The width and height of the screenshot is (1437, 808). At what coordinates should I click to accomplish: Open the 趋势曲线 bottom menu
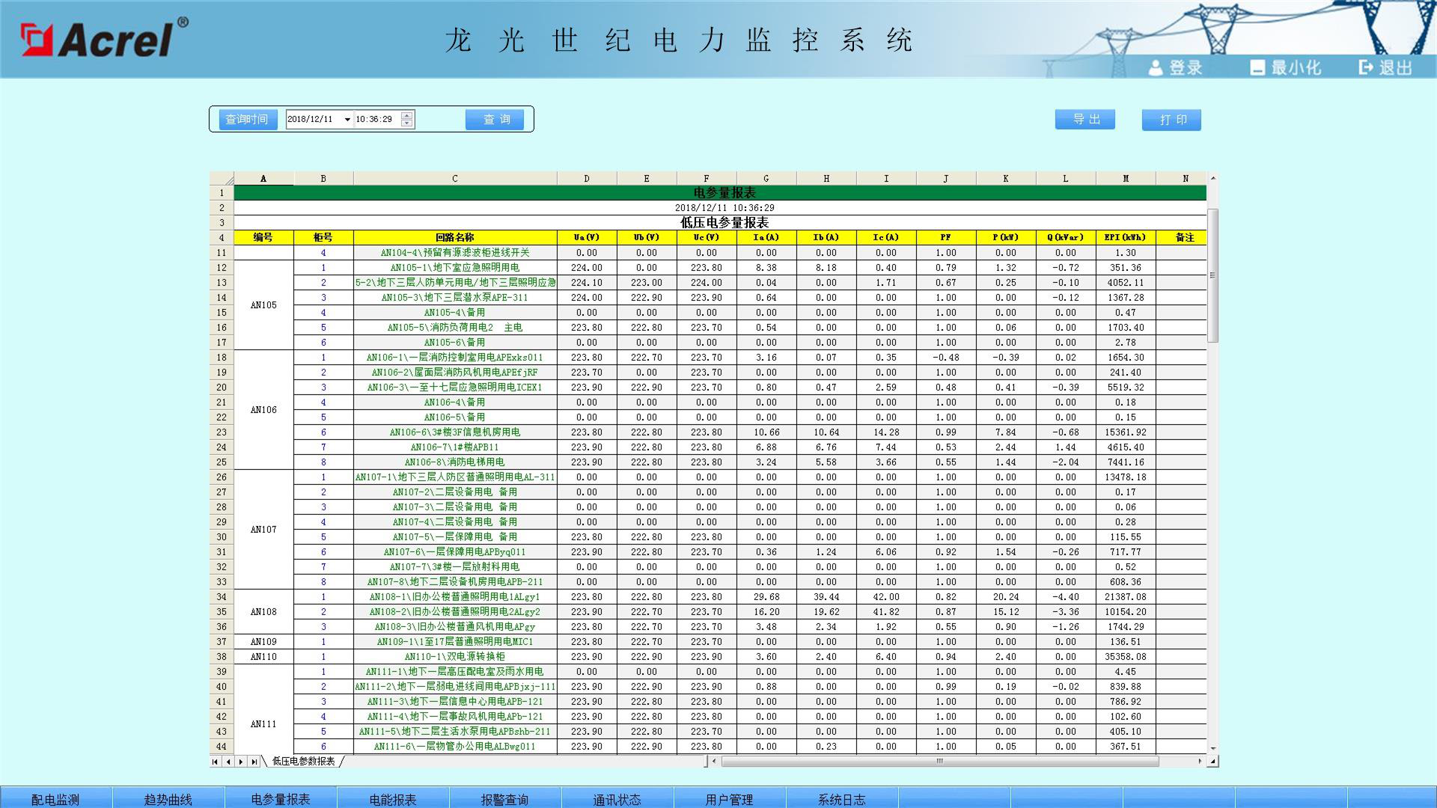coord(168,799)
